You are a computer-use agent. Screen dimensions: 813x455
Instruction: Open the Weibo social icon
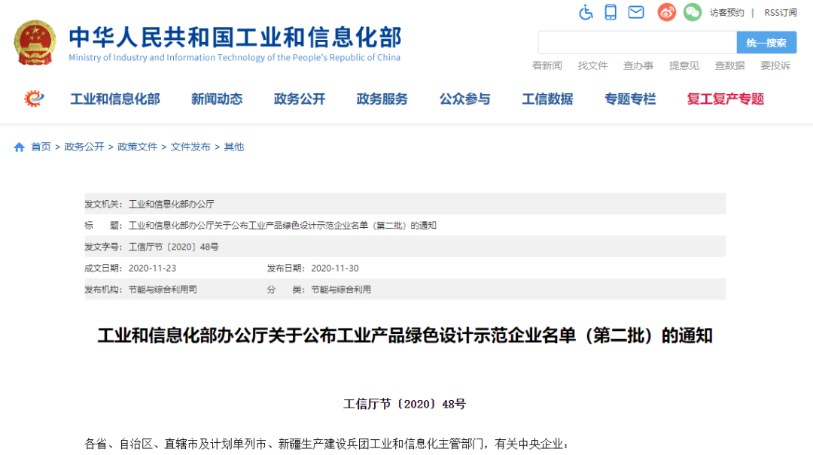666,12
